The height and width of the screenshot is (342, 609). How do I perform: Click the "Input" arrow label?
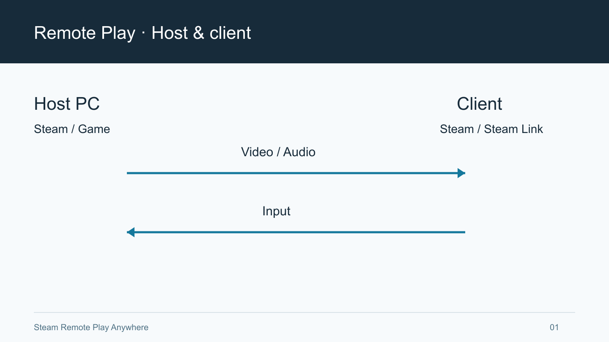[x=276, y=211]
